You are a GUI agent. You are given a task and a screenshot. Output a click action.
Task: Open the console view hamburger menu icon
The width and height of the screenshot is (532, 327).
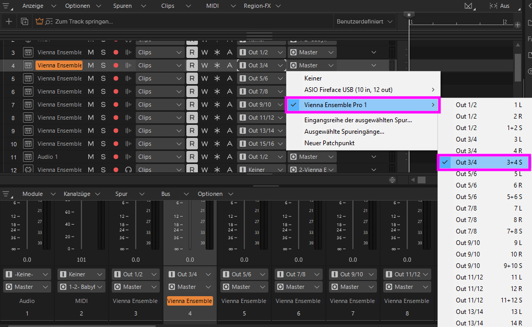pos(7,194)
